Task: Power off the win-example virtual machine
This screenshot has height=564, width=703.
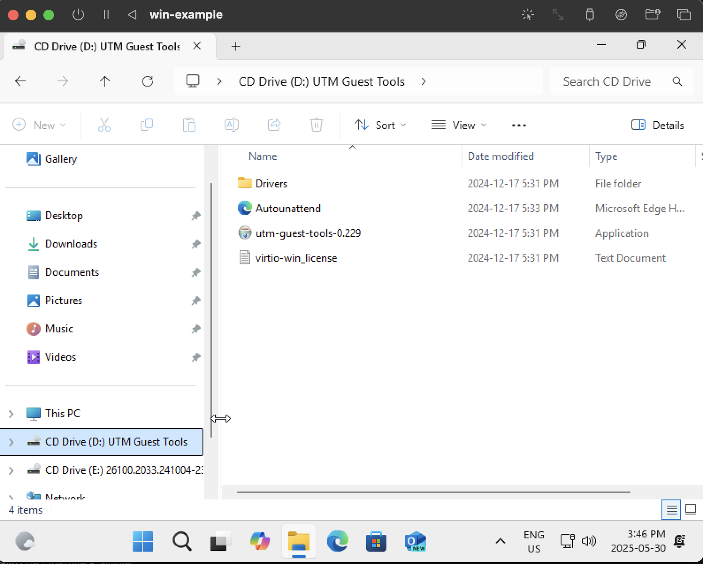Action: [78, 15]
